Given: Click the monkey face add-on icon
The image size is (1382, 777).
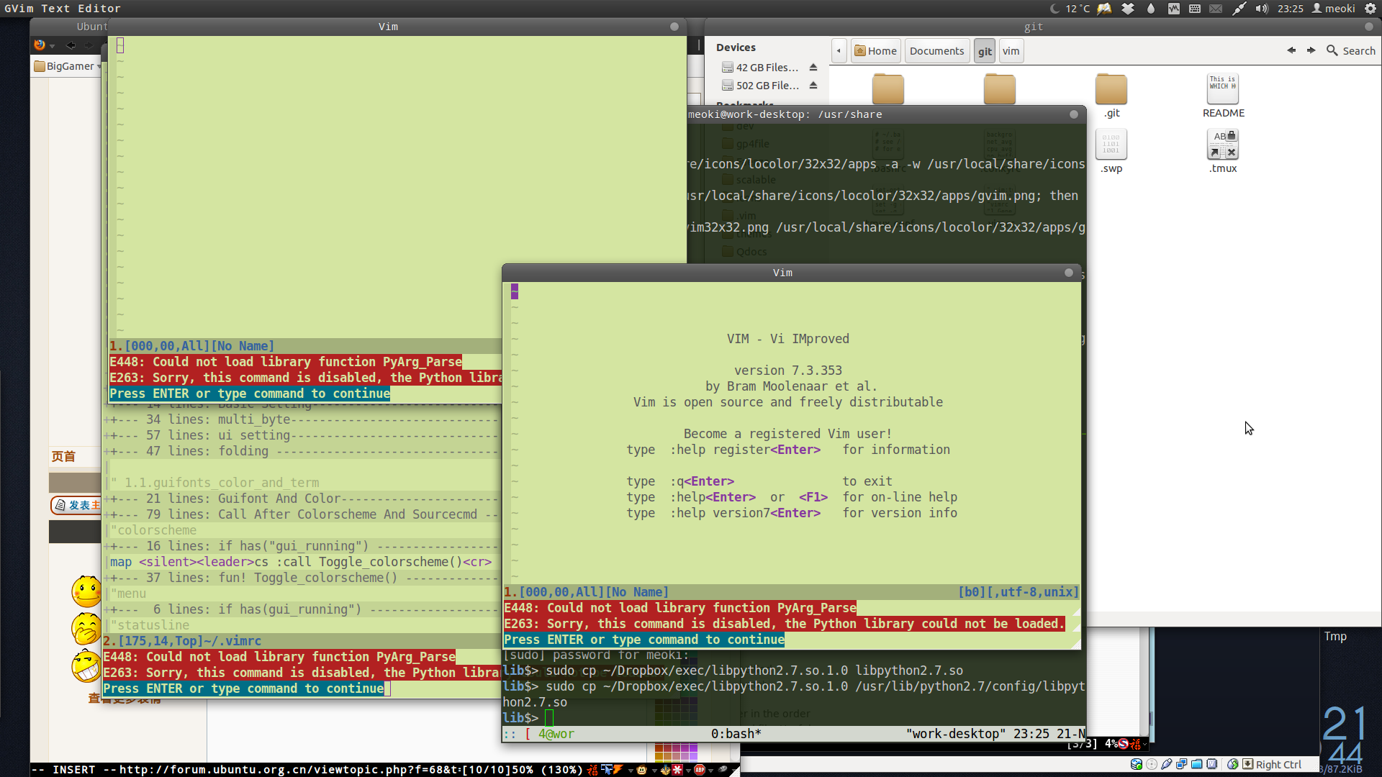Looking at the screenshot, I should tap(641, 769).
